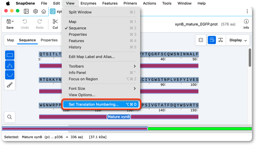Click the xynB document tab icon
The height and width of the screenshot is (145, 256).
53,11
